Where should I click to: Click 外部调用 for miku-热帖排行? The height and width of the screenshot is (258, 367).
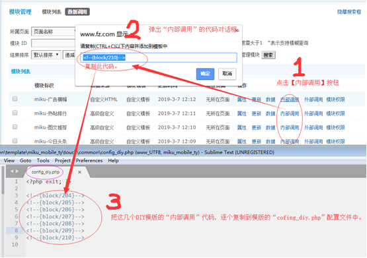pos(313,113)
